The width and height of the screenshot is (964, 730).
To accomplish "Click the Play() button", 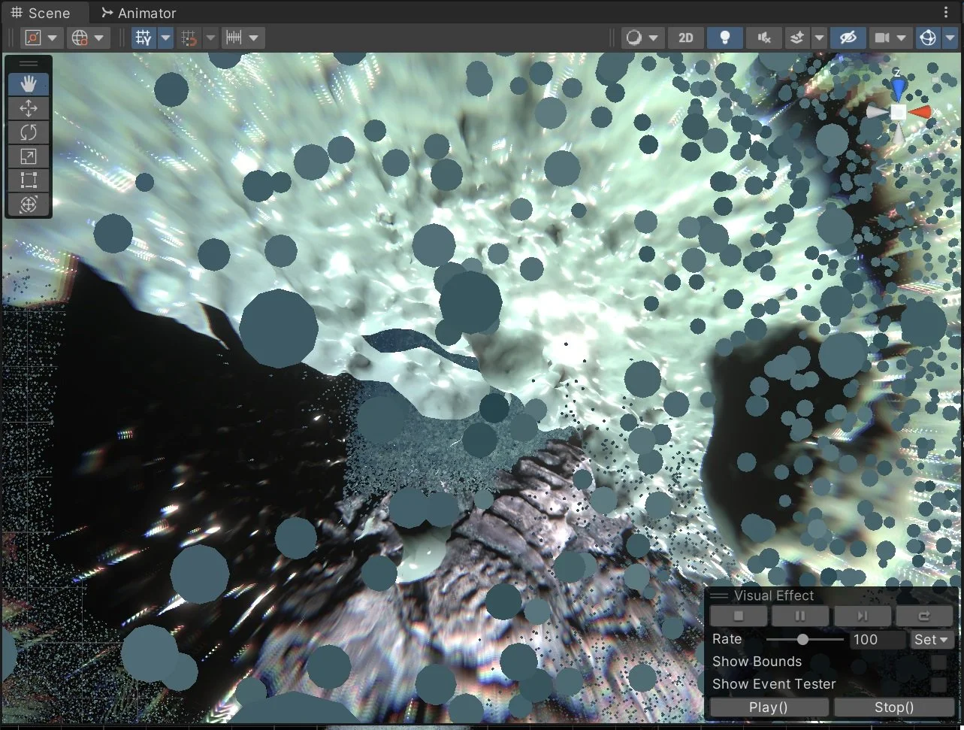I will click(x=769, y=707).
